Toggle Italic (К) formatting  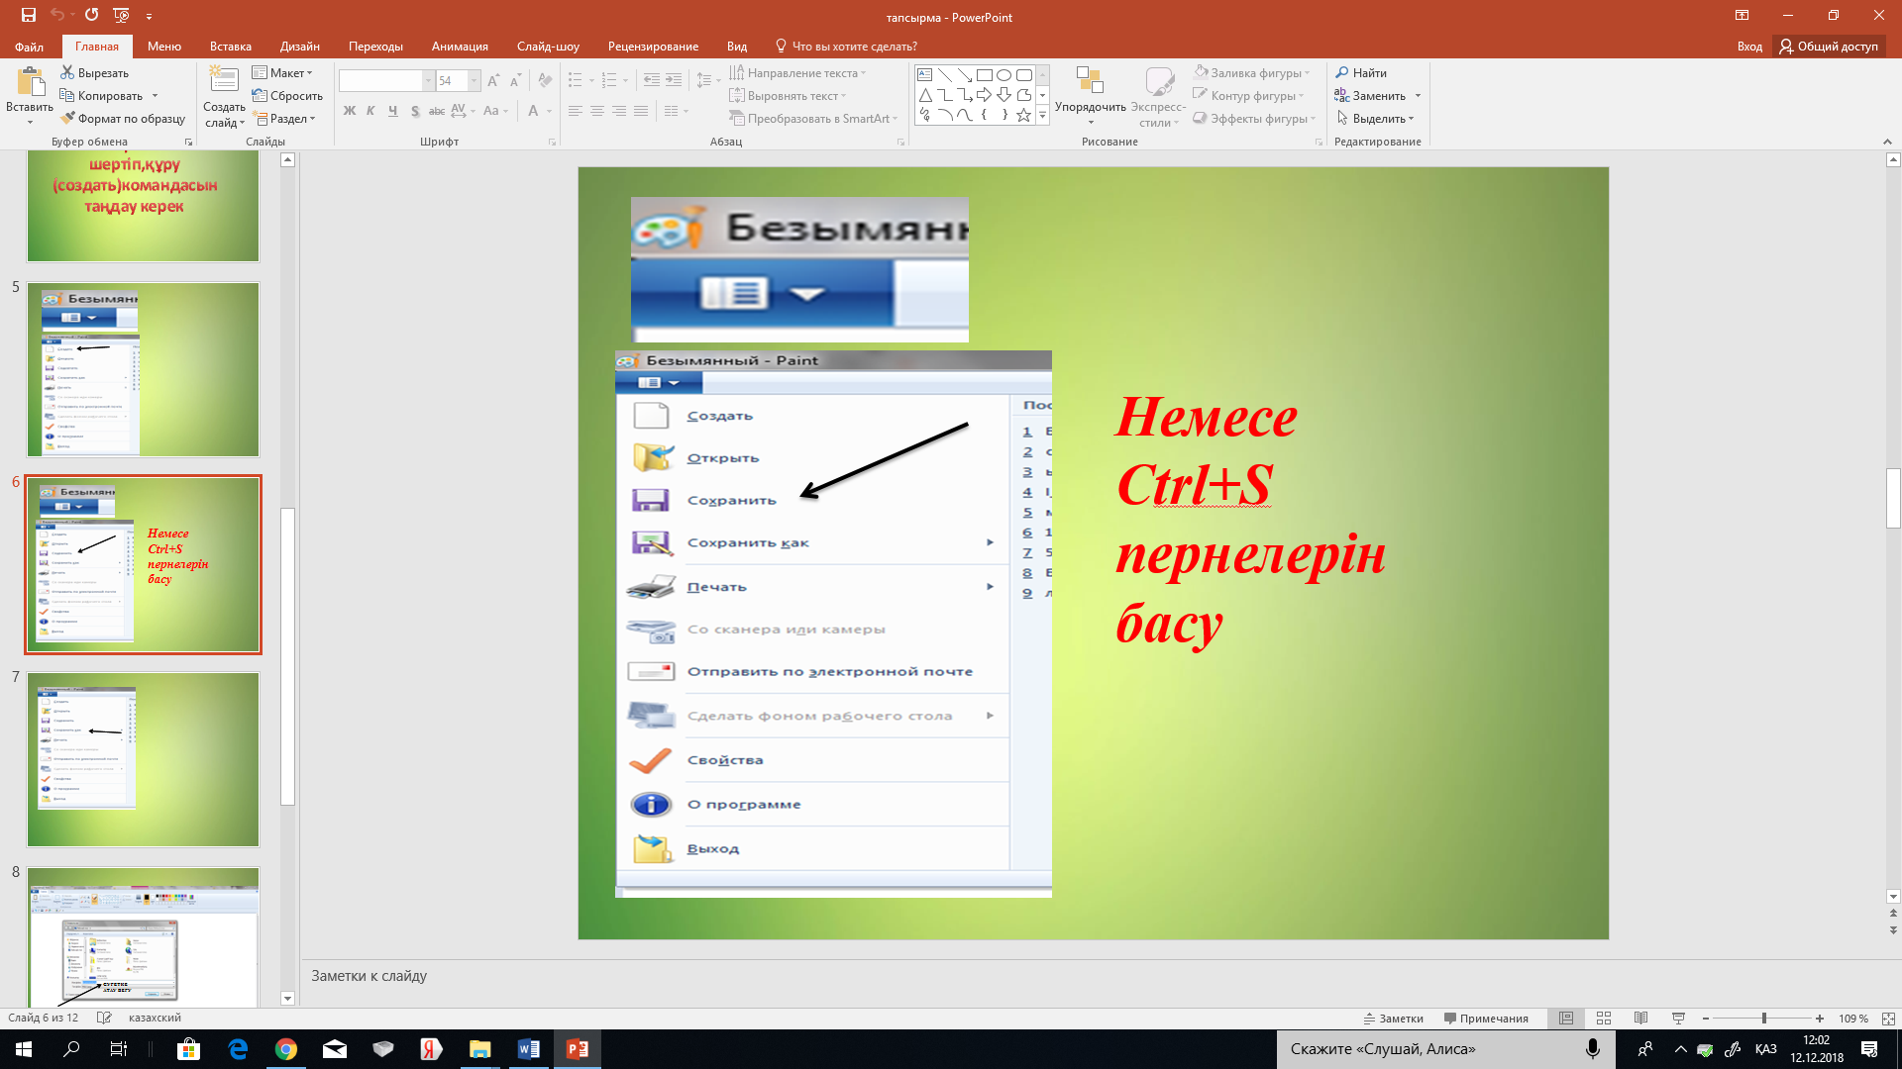tap(370, 111)
